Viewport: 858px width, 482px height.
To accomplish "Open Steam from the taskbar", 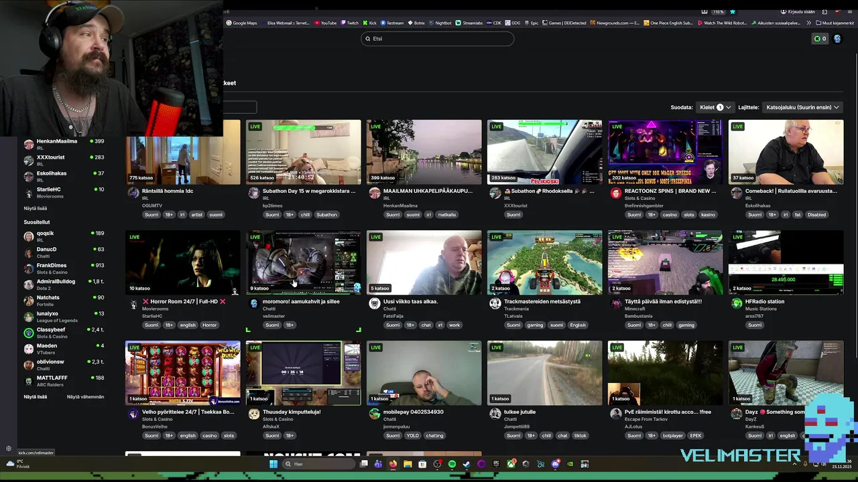I will coord(467,464).
